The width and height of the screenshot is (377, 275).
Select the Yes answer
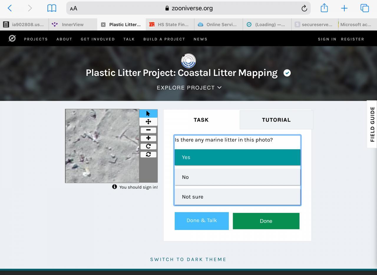237,157
